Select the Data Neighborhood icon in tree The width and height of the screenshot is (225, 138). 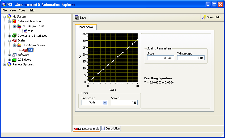14,21
